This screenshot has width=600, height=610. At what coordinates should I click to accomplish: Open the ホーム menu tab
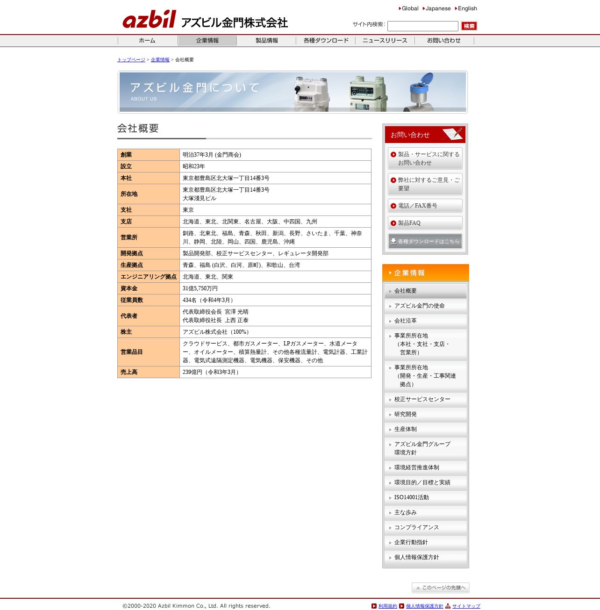tap(147, 41)
